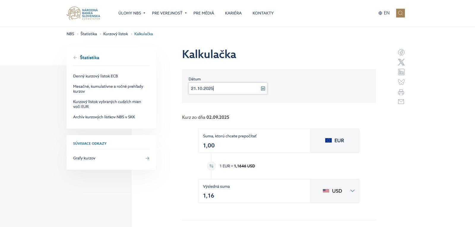
Task: Open the Kontakty menu item
Action: 263,13
